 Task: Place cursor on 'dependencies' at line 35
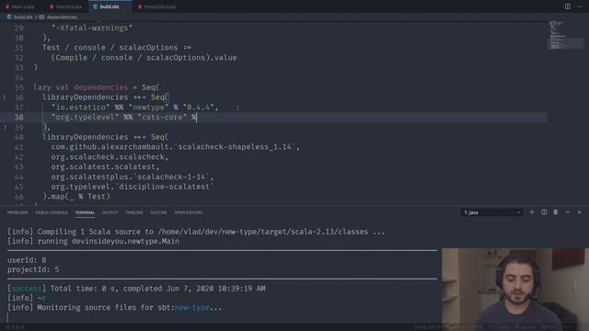click(100, 87)
